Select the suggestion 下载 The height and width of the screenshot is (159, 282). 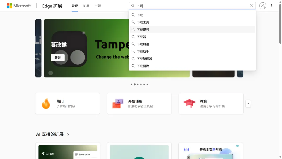pos(192,15)
